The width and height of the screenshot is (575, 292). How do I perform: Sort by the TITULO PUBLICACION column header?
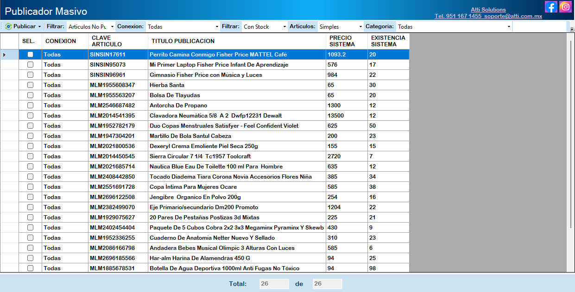coord(236,41)
